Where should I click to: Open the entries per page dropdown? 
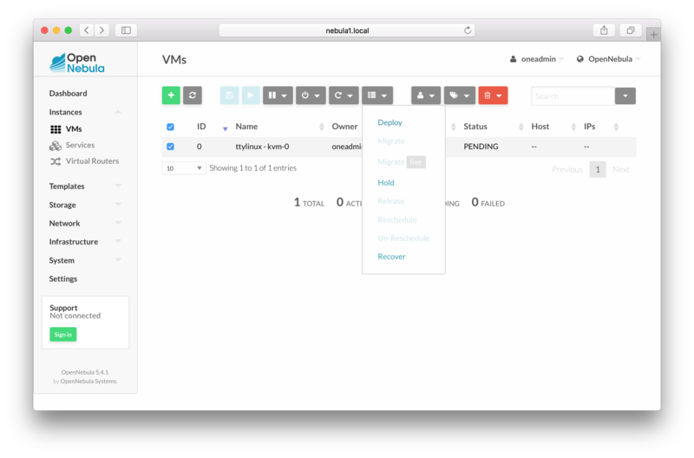184,168
